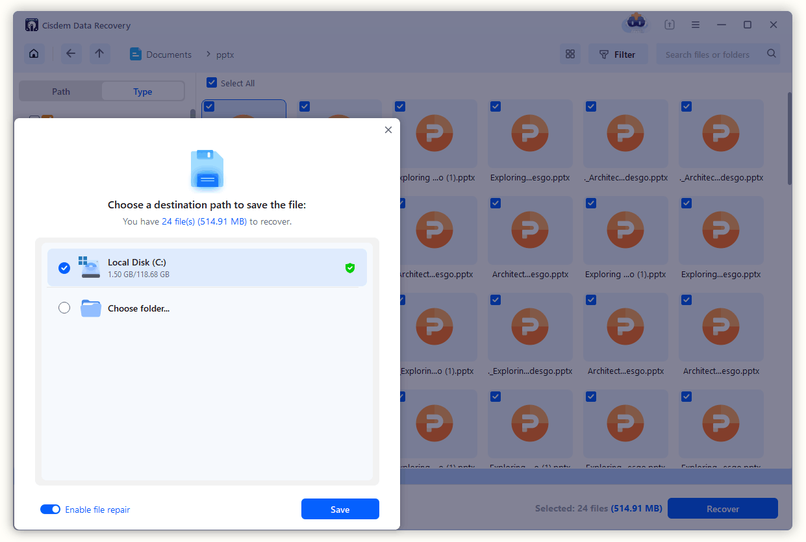
Task: Select the Choose folder radio button
Action: click(x=64, y=308)
